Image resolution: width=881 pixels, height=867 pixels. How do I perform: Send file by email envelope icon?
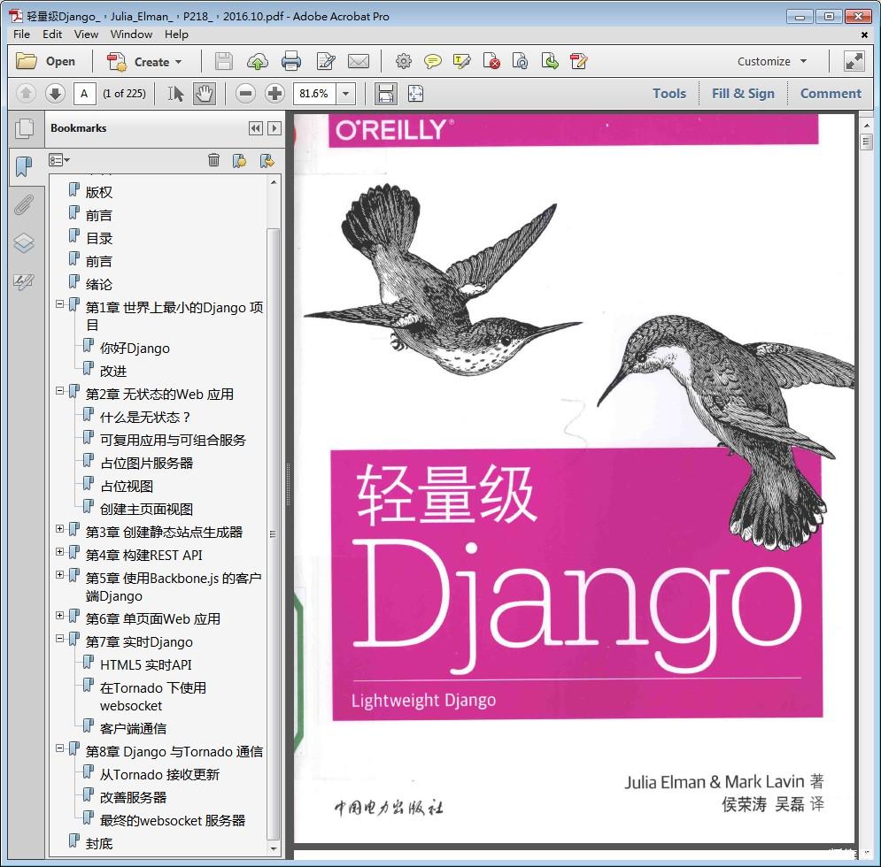coord(358,61)
